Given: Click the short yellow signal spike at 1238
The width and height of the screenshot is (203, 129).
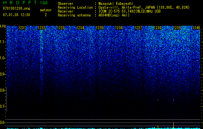Looking at the screenshot, I should pyautogui.click(x=158, y=127).
